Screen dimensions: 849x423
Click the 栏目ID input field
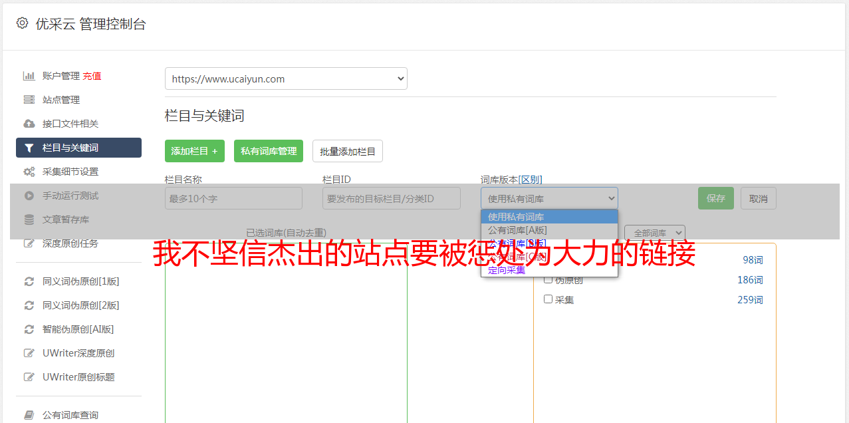(392, 198)
